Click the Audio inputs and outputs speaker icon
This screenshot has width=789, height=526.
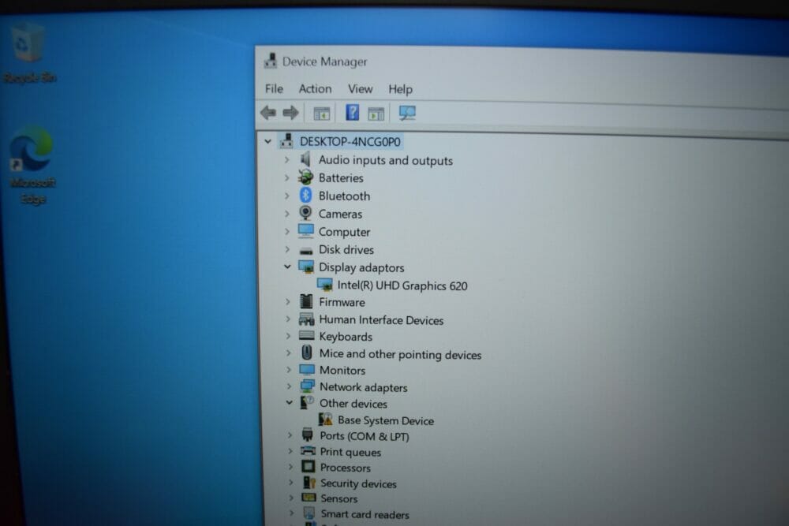point(305,159)
